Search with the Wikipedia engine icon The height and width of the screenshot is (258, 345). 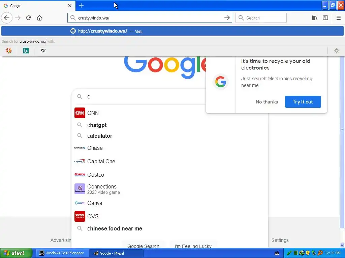(43, 51)
